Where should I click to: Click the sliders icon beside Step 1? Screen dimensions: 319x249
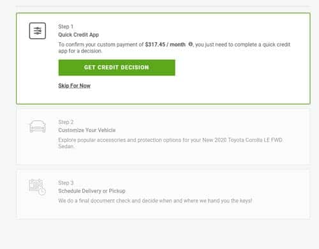coord(38,31)
